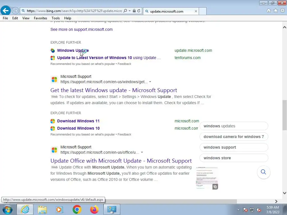Screen dimensions: 287x215
Task: Click the vertical scrollbar up arrow
Action: (284, 27)
